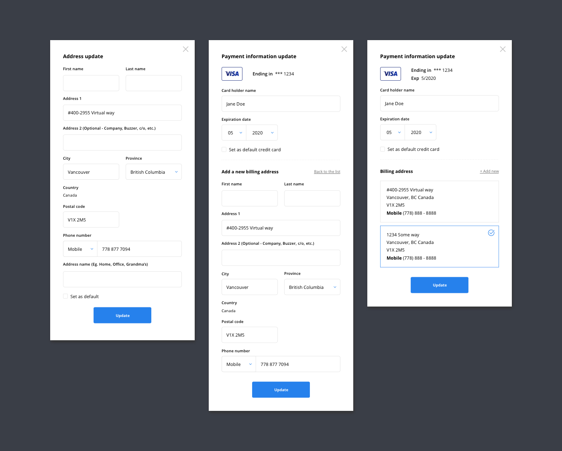Focus Last name field in the new billing address form
562x451 pixels.
pyautogui.click(x=312, y=198)
